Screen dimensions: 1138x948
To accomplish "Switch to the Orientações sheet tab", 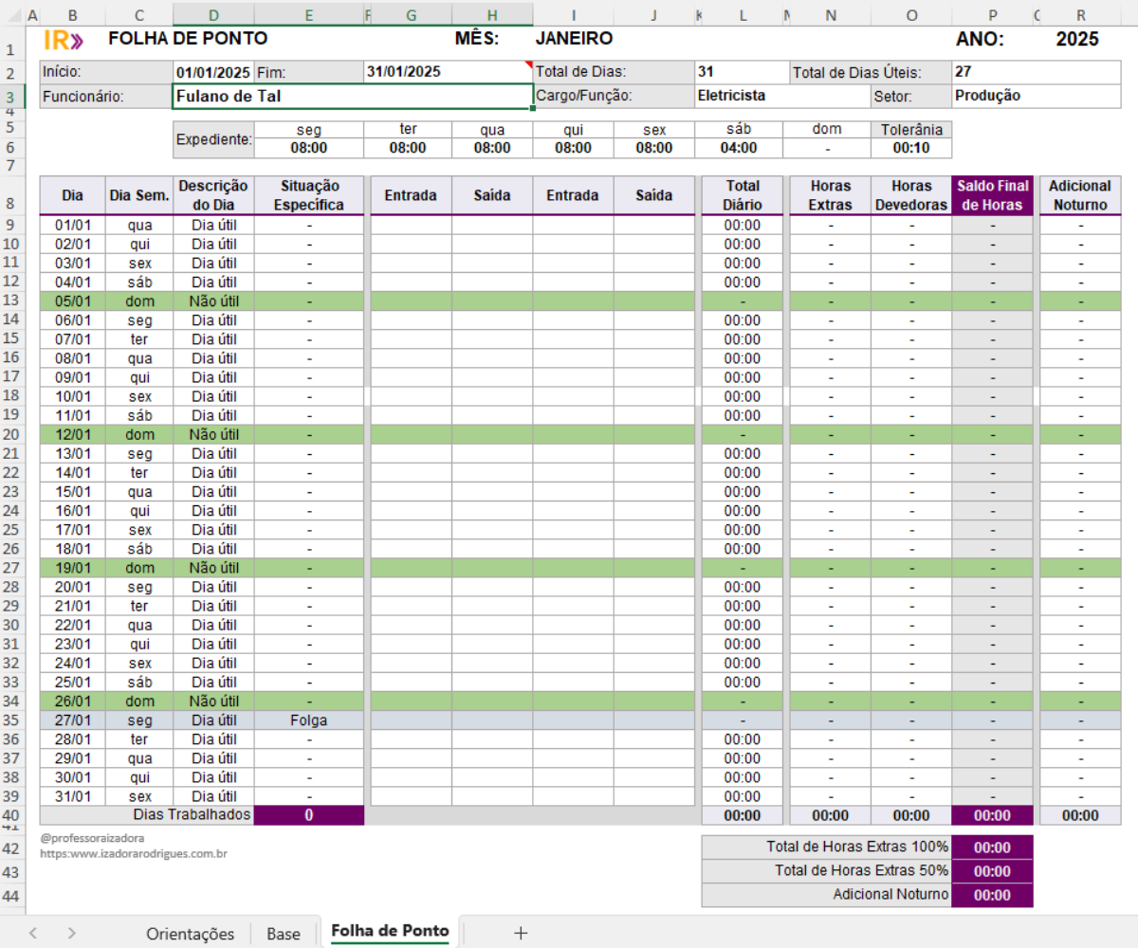I will click(x=190, y=934).
